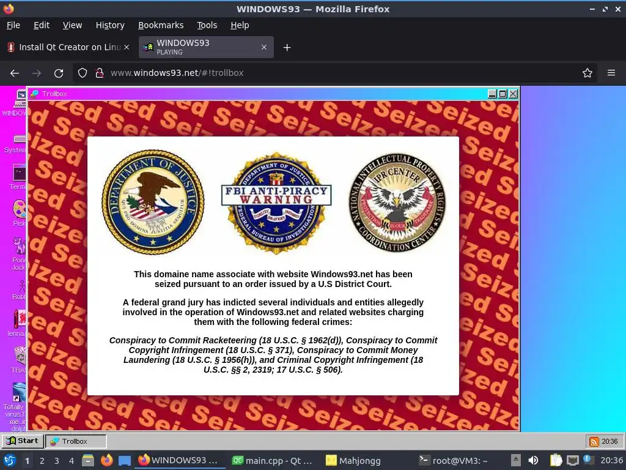Open the Robby stick figure desktop icon

click(20, 289)
